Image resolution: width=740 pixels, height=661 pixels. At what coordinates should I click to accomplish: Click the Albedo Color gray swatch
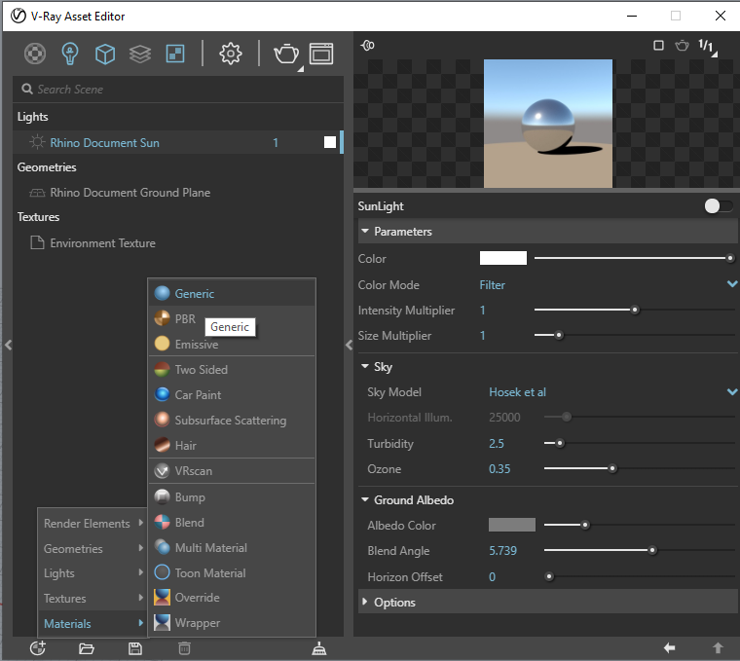tap(512, 525)
